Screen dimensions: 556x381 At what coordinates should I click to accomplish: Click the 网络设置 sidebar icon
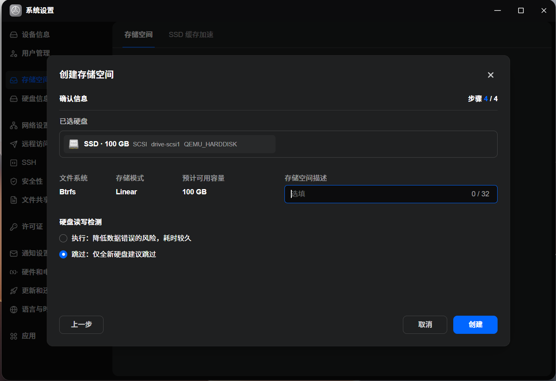tap(14, 125)
